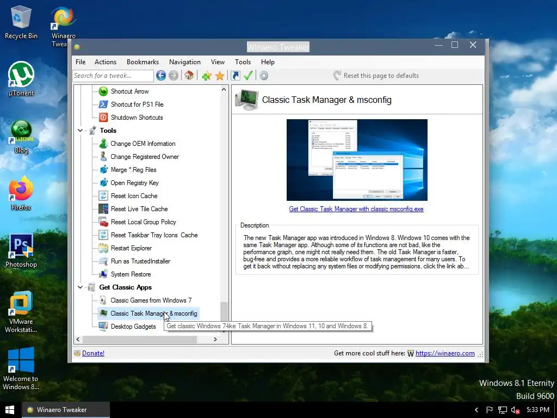Click the Firefox desktop shortcut
The width and height of the screenshot is (557, 418).
(x=21, y=194)
